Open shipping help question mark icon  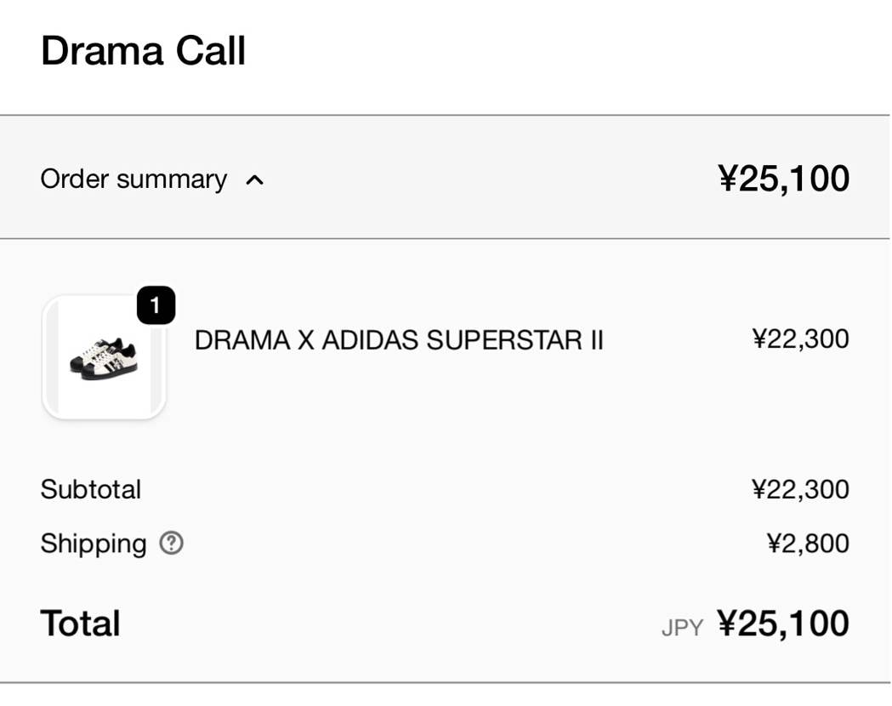pos(172,544)
